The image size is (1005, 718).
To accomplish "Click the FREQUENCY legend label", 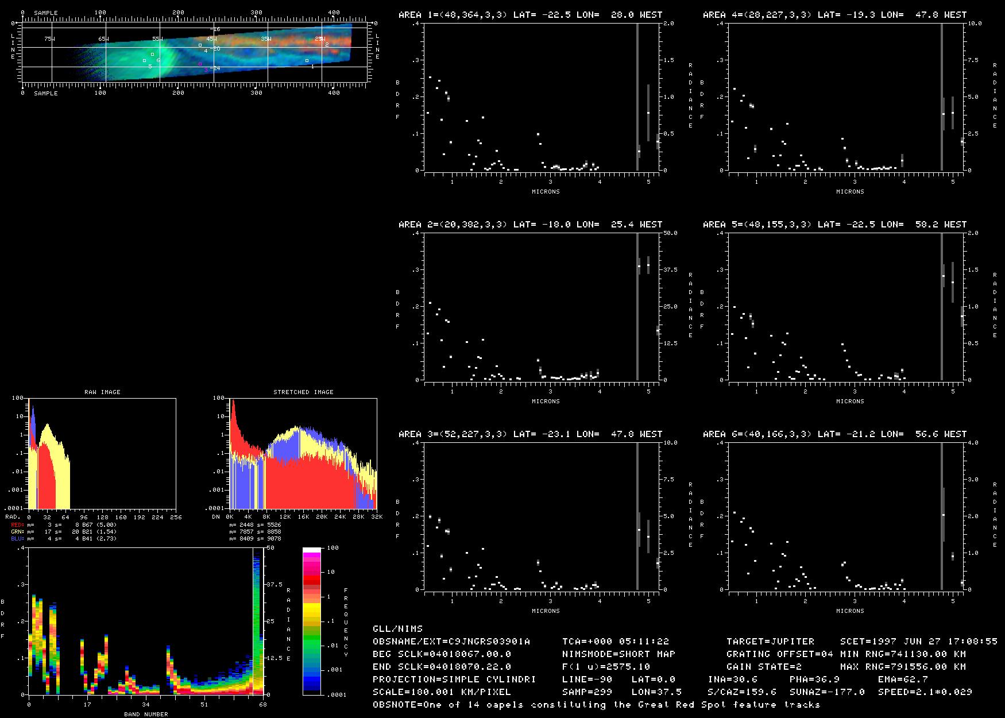I will click(346, 623).
